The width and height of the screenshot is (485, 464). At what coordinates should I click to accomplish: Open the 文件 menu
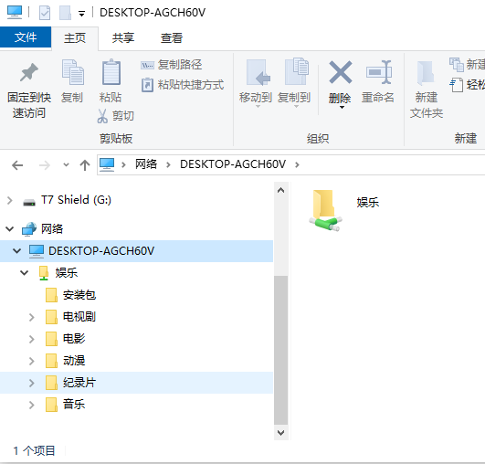point(26,37)
